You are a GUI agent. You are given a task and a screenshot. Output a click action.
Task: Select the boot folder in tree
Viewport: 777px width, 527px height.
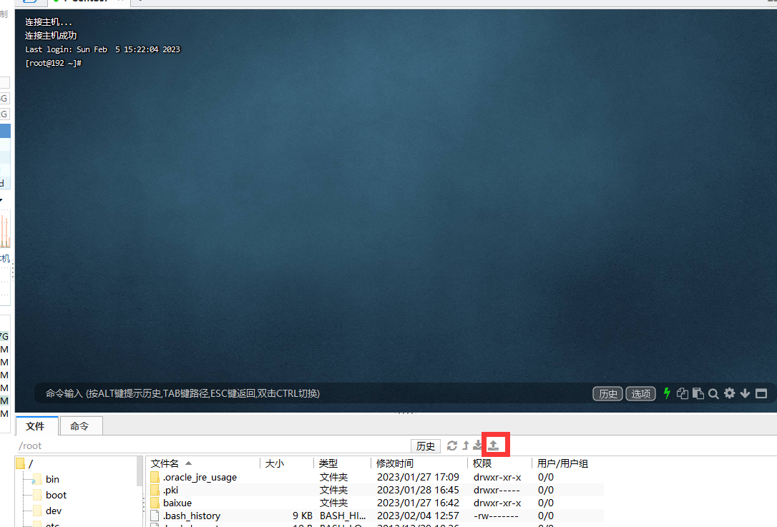(56, 495)
